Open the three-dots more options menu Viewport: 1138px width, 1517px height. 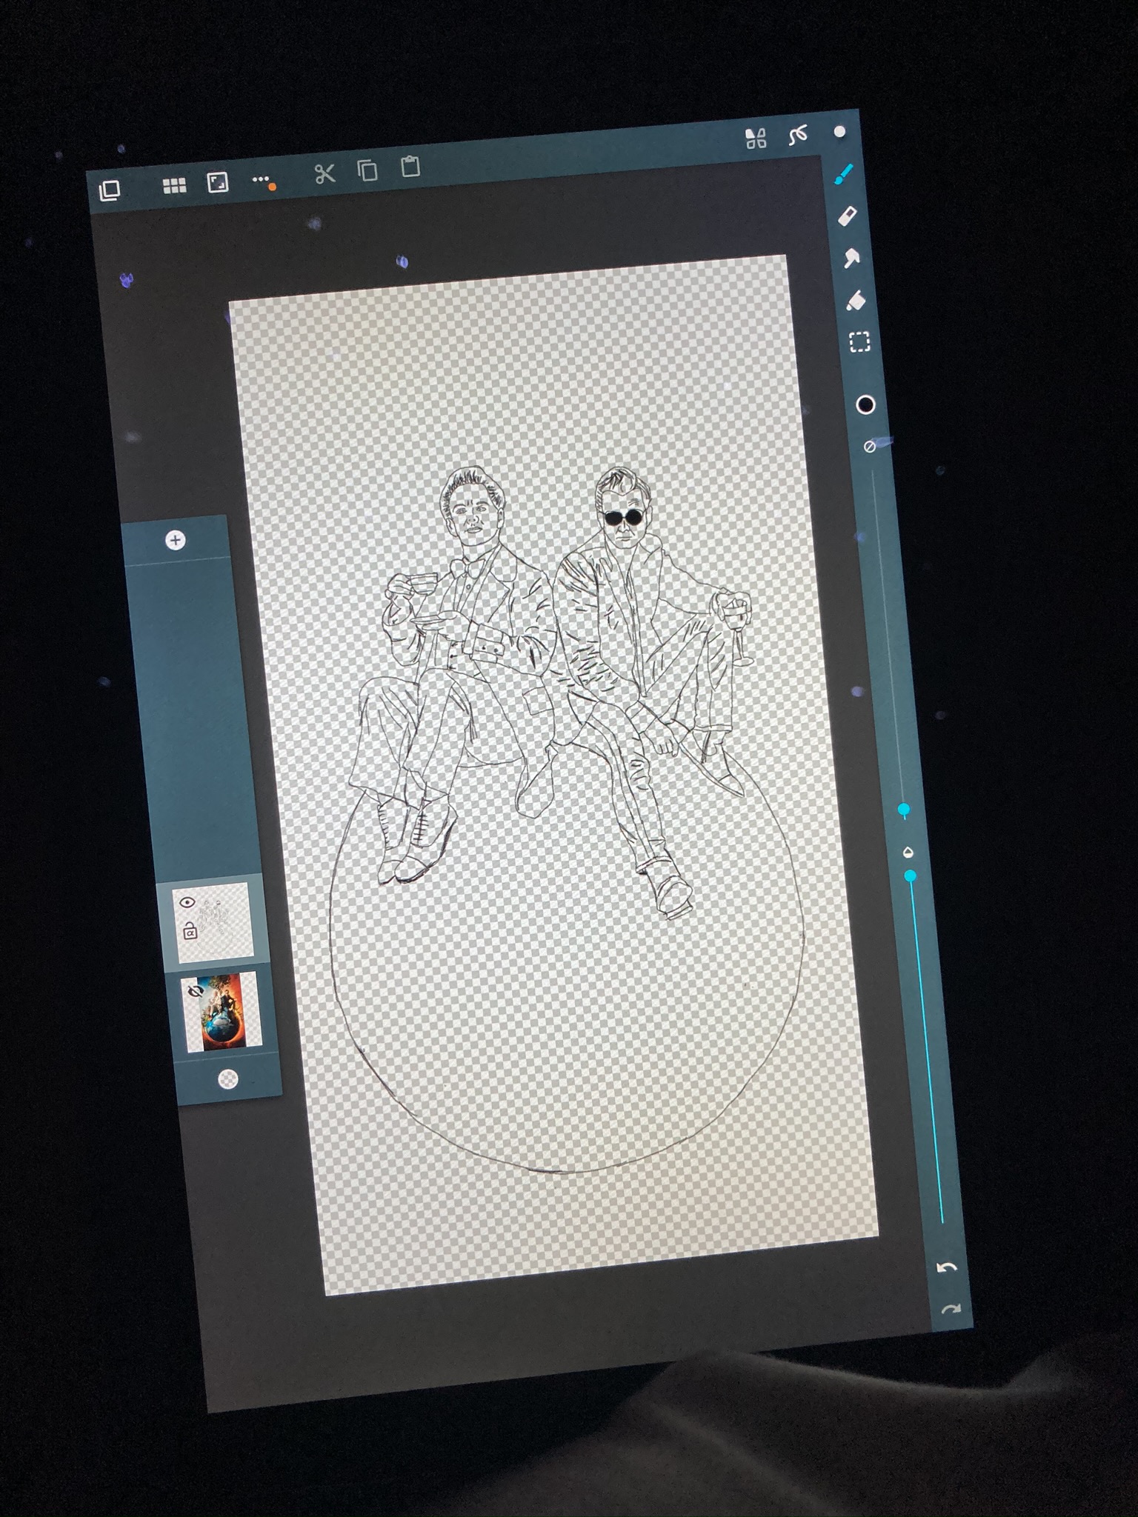click(262, 181)
